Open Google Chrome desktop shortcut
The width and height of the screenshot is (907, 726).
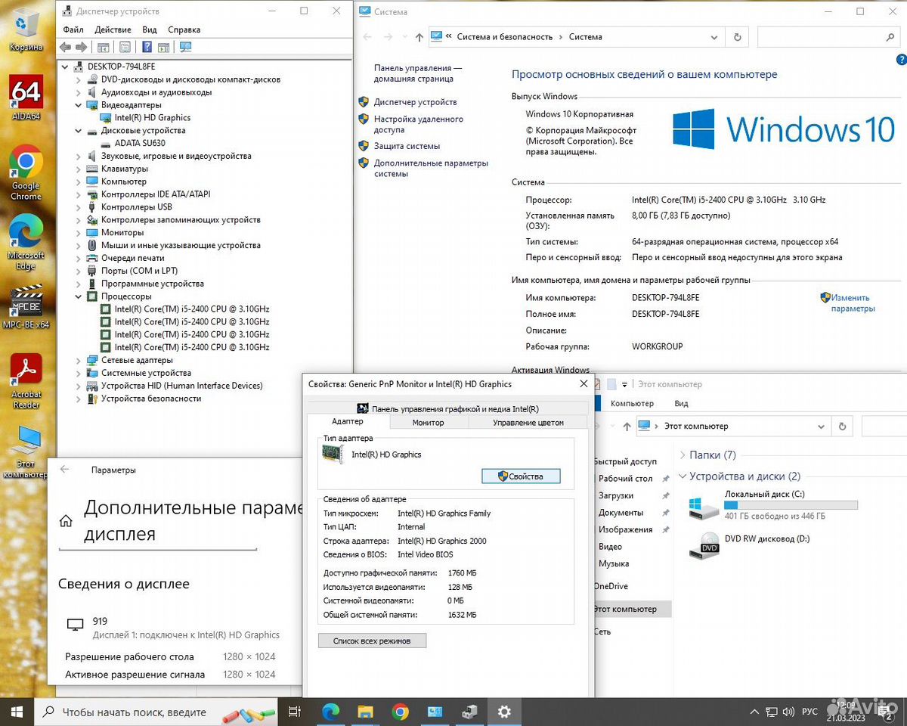[26, 172]
